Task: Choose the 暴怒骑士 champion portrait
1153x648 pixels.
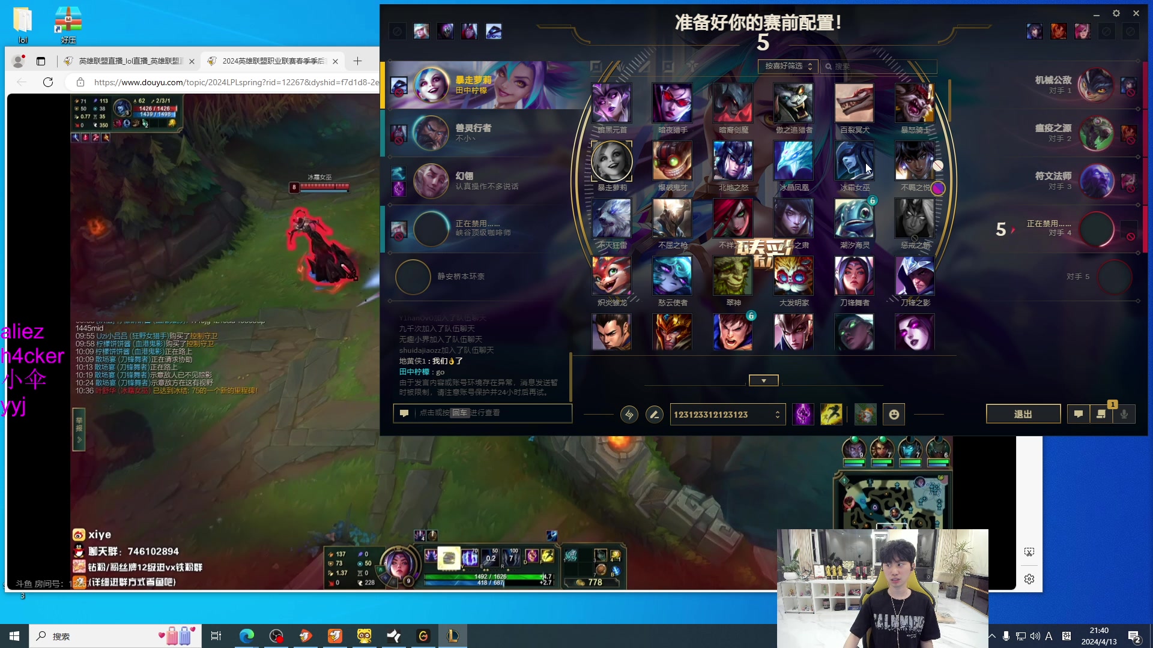Action: [x=915, y=103]
